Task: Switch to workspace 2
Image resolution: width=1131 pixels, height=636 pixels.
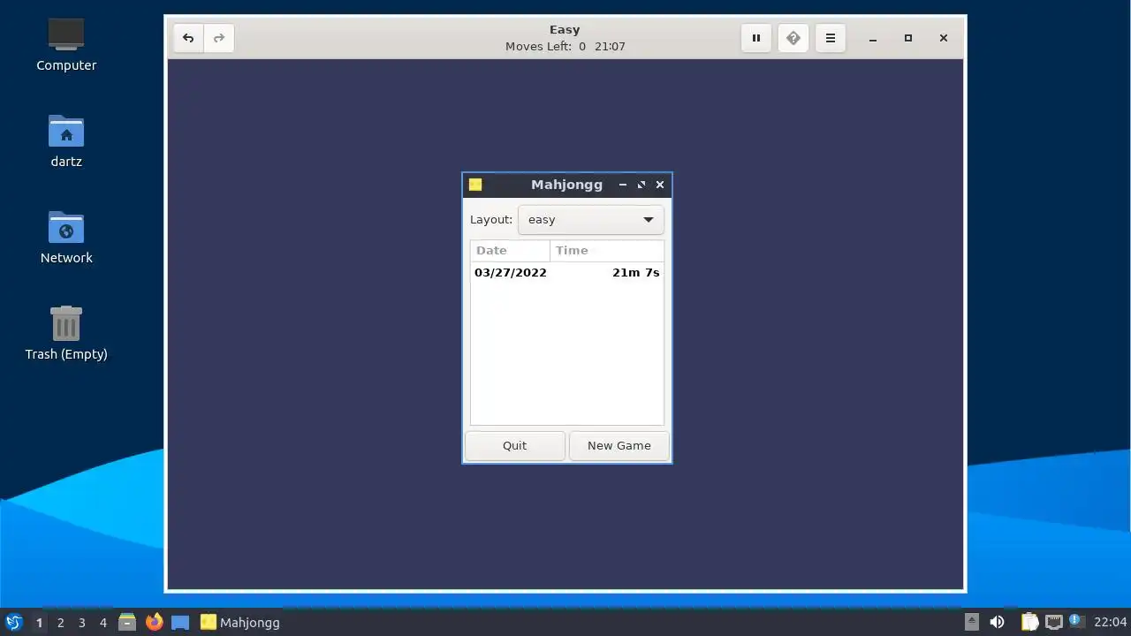Action: [60, 623]
